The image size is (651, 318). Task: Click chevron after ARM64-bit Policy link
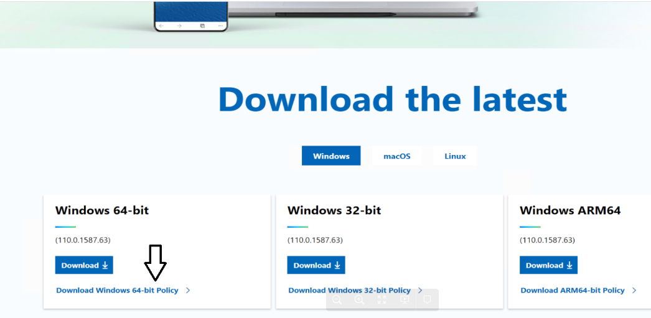point(634,291)
